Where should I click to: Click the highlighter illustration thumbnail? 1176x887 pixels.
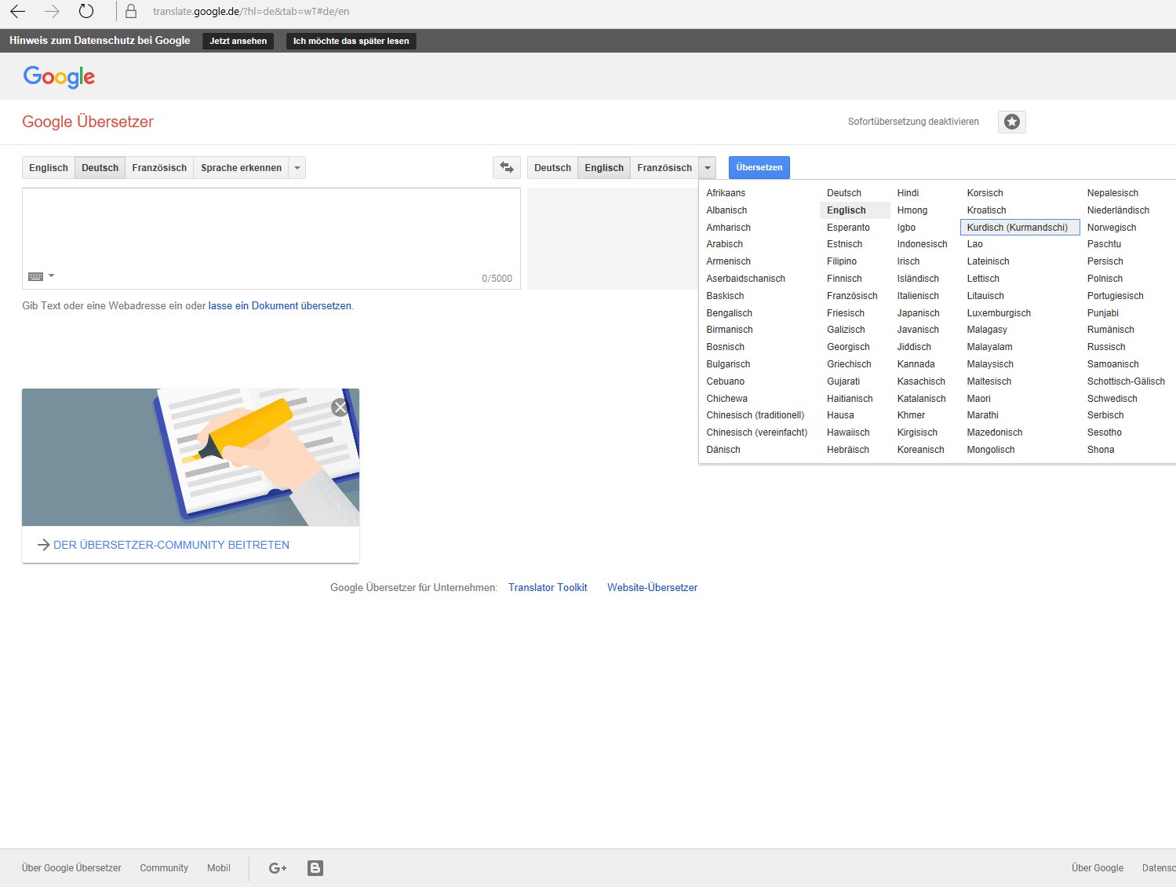point(191,457)
